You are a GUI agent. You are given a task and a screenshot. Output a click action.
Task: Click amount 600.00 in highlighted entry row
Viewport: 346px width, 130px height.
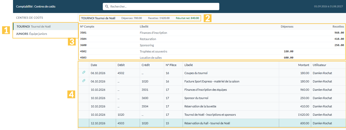pyautogui.click(x=305, y=123)
